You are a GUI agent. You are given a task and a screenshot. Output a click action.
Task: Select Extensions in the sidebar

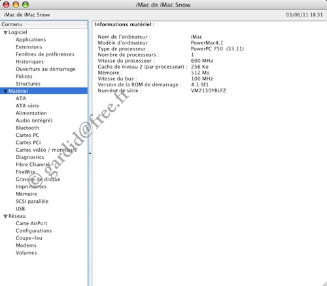coord(29,47)
